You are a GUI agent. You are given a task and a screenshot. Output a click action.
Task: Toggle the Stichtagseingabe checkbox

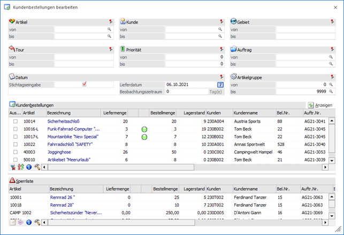84,84
